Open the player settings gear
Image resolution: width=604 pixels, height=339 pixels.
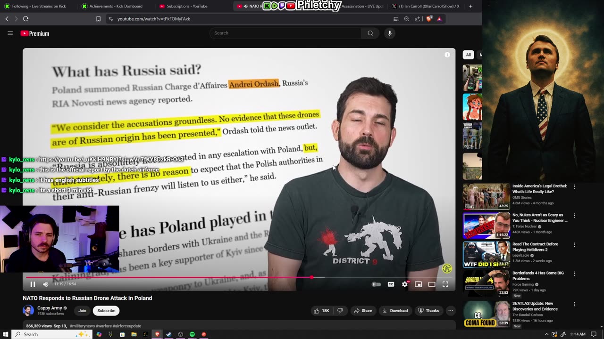pos(404,284)
